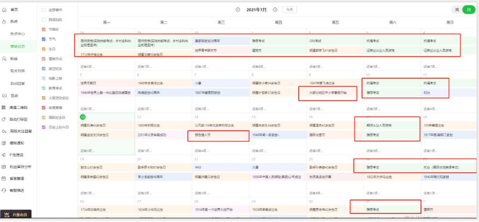Switch calendar to 月 month view
Image resolution: width=479 pixels, height=222 pixels.
click(x=469, y=10)
